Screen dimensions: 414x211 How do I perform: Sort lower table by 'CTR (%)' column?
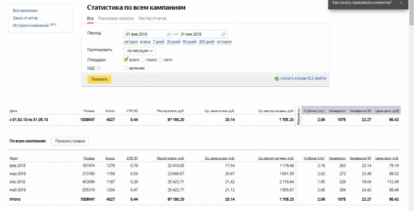click(x=132, y=158)
